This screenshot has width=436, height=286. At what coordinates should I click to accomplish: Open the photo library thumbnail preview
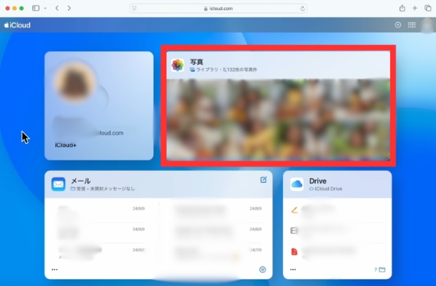click(x=278, y=119)
